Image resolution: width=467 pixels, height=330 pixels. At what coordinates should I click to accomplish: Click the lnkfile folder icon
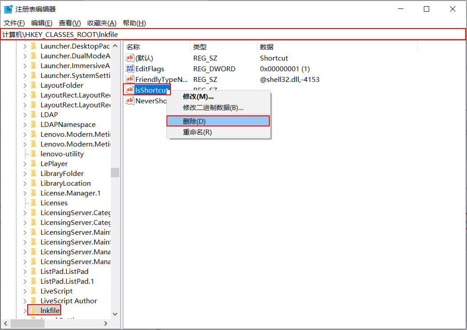[34, 310]
